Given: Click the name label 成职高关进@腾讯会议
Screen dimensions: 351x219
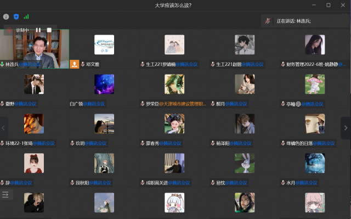Looking at the screenshot, I should click(x=168, y=183).
